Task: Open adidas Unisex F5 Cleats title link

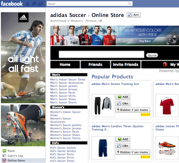Action: coord(167,128)
